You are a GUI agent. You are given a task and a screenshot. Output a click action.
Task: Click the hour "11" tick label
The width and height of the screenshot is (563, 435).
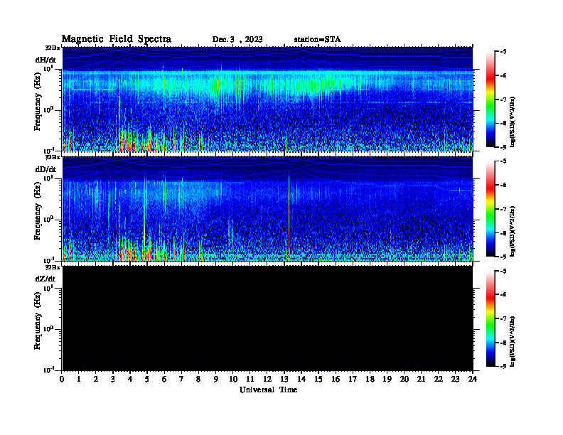click(250, 380)
